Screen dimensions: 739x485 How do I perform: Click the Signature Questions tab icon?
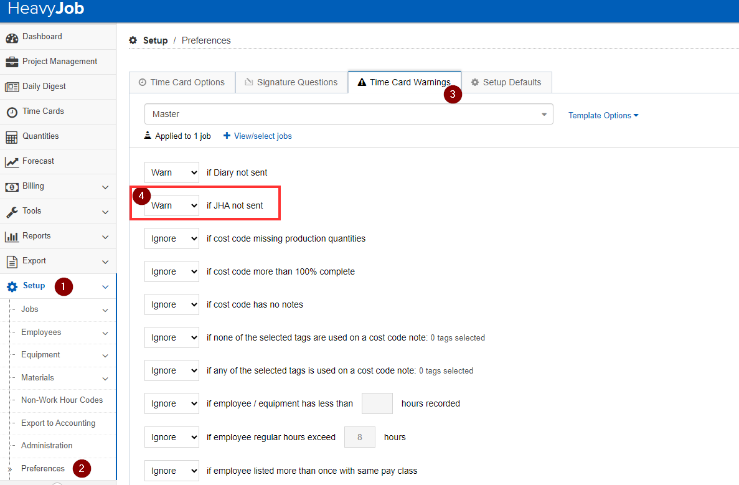pyautogui.click(x=249, y=82)
